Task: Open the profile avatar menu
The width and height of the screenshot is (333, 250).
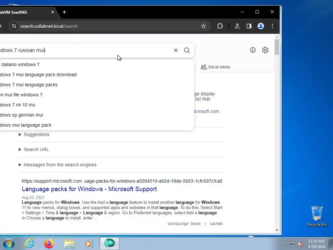Action: click(261, 26)
